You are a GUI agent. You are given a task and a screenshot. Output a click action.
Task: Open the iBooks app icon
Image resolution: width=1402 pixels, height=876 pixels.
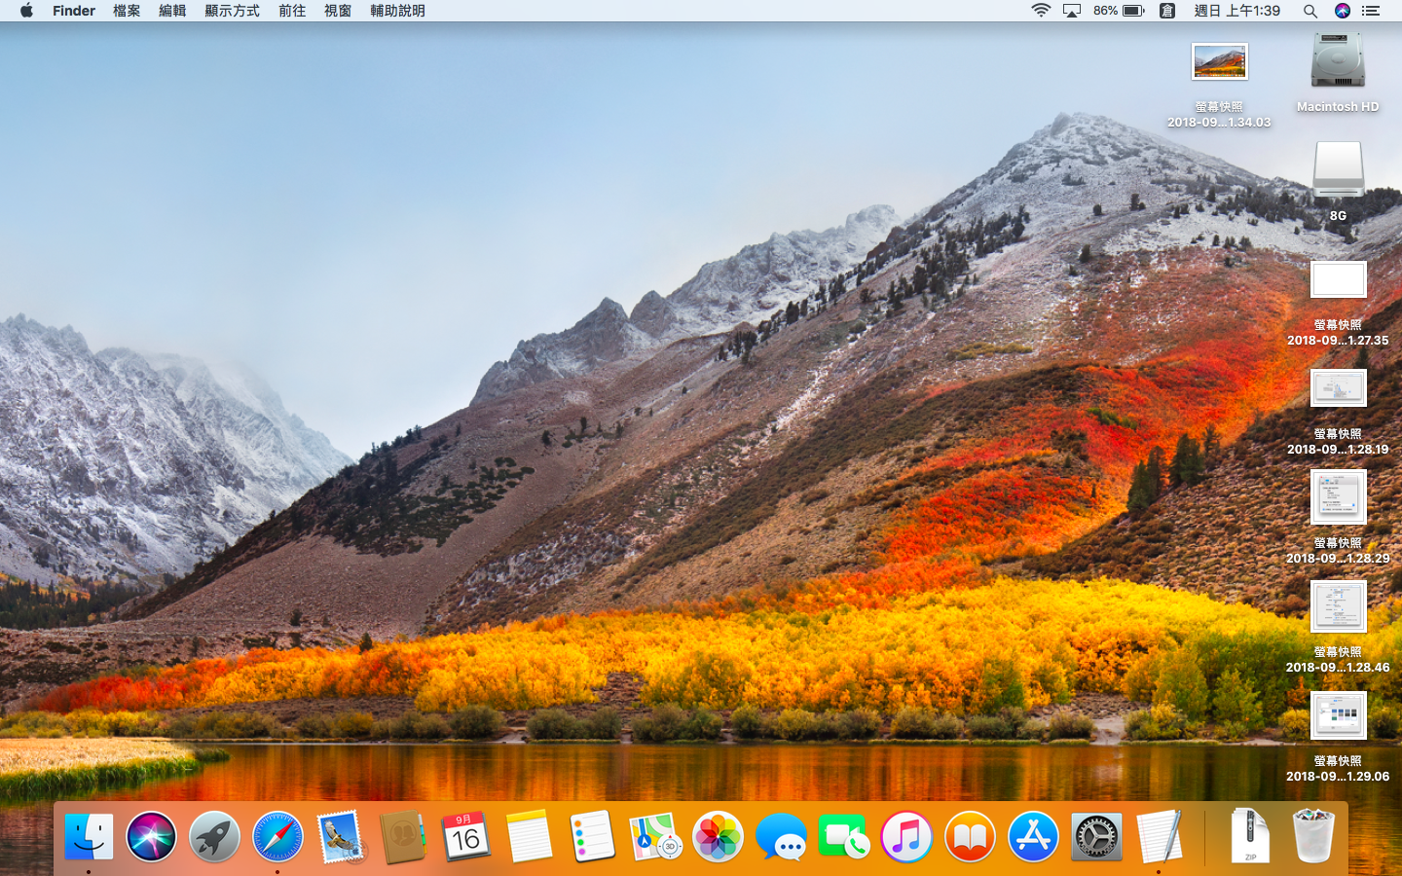970,836
